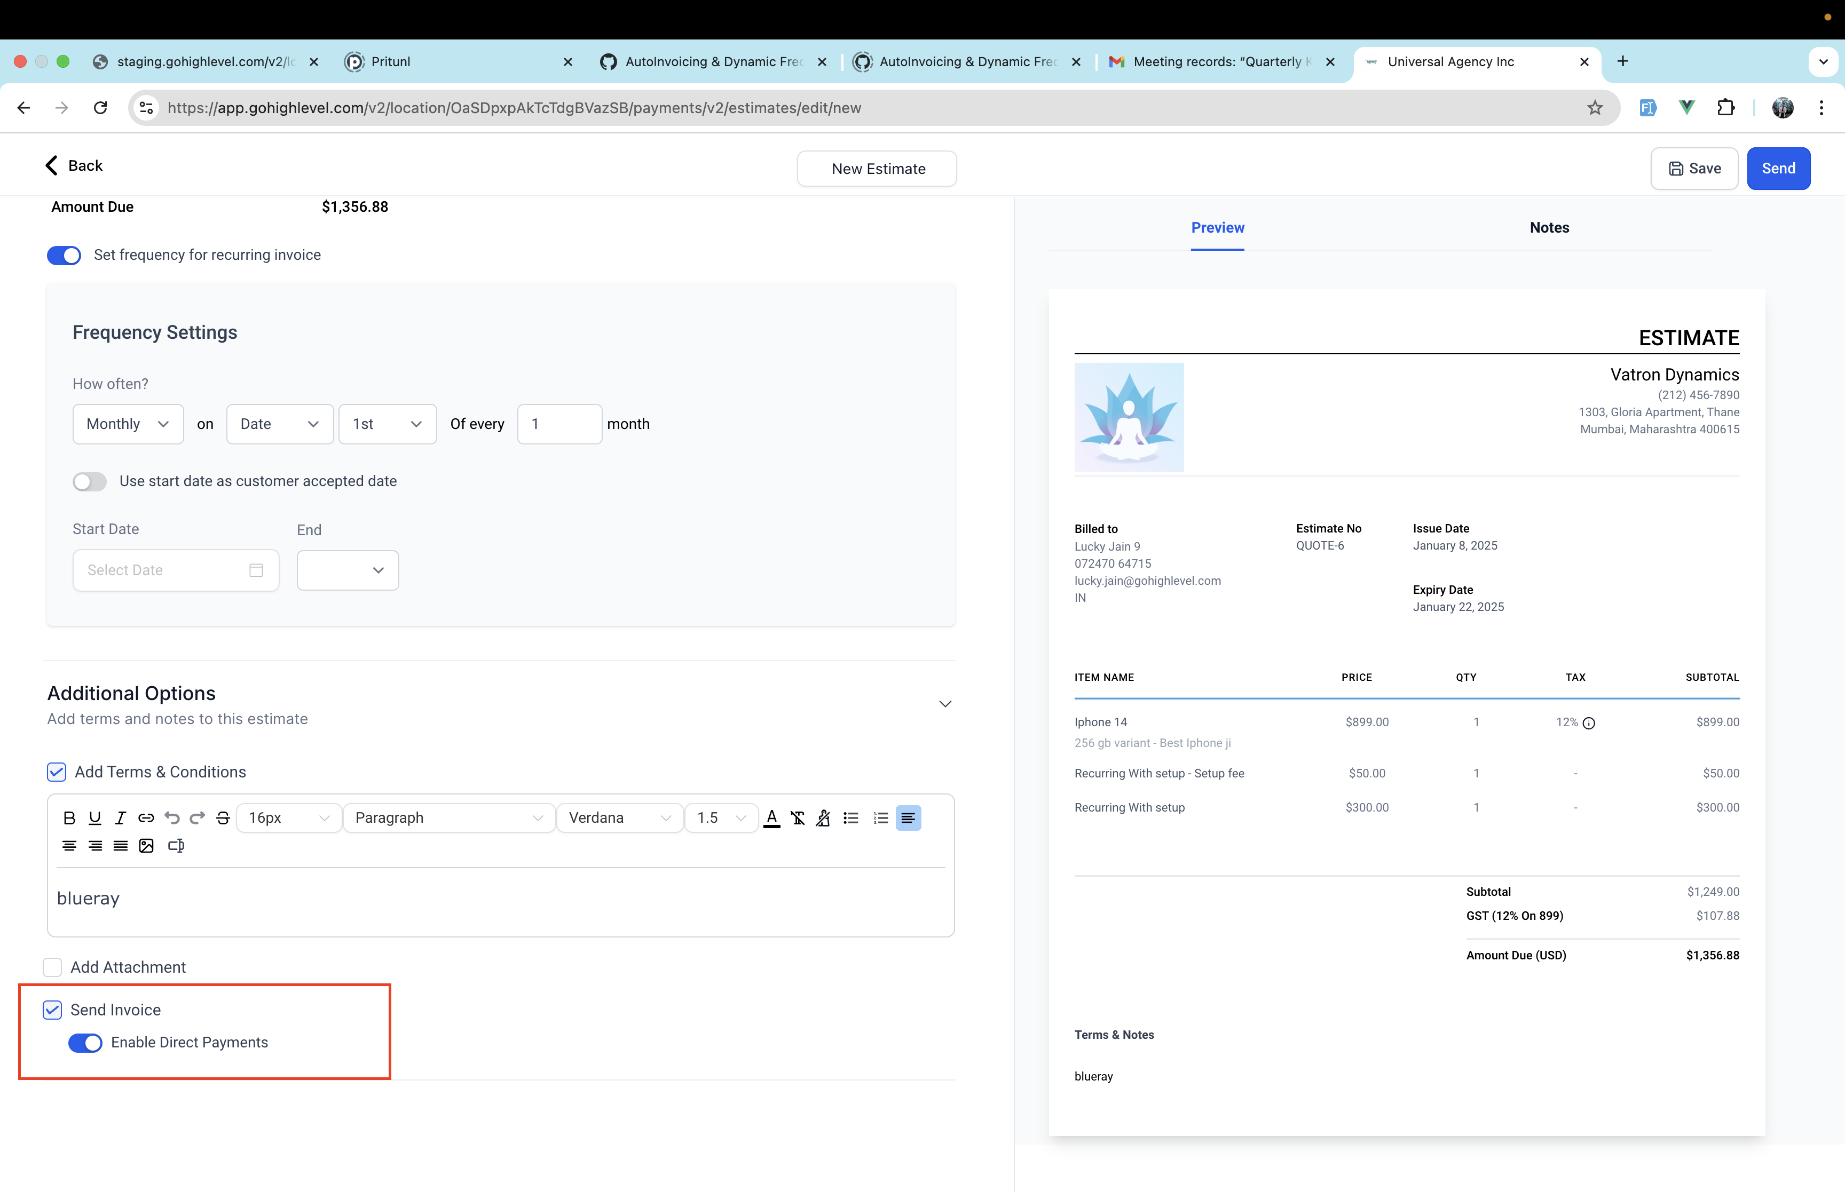Viewport: 1845px width, 1192px height.
Task: Click the clear formatting icon
Action: pyautogui.click(x=798, y=818)
